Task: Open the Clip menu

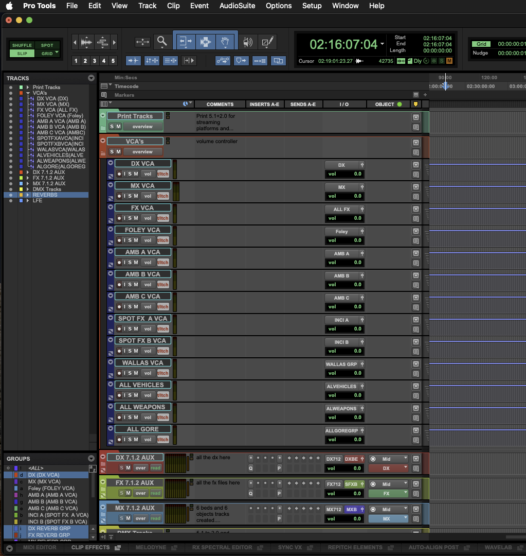Action: 173,6
